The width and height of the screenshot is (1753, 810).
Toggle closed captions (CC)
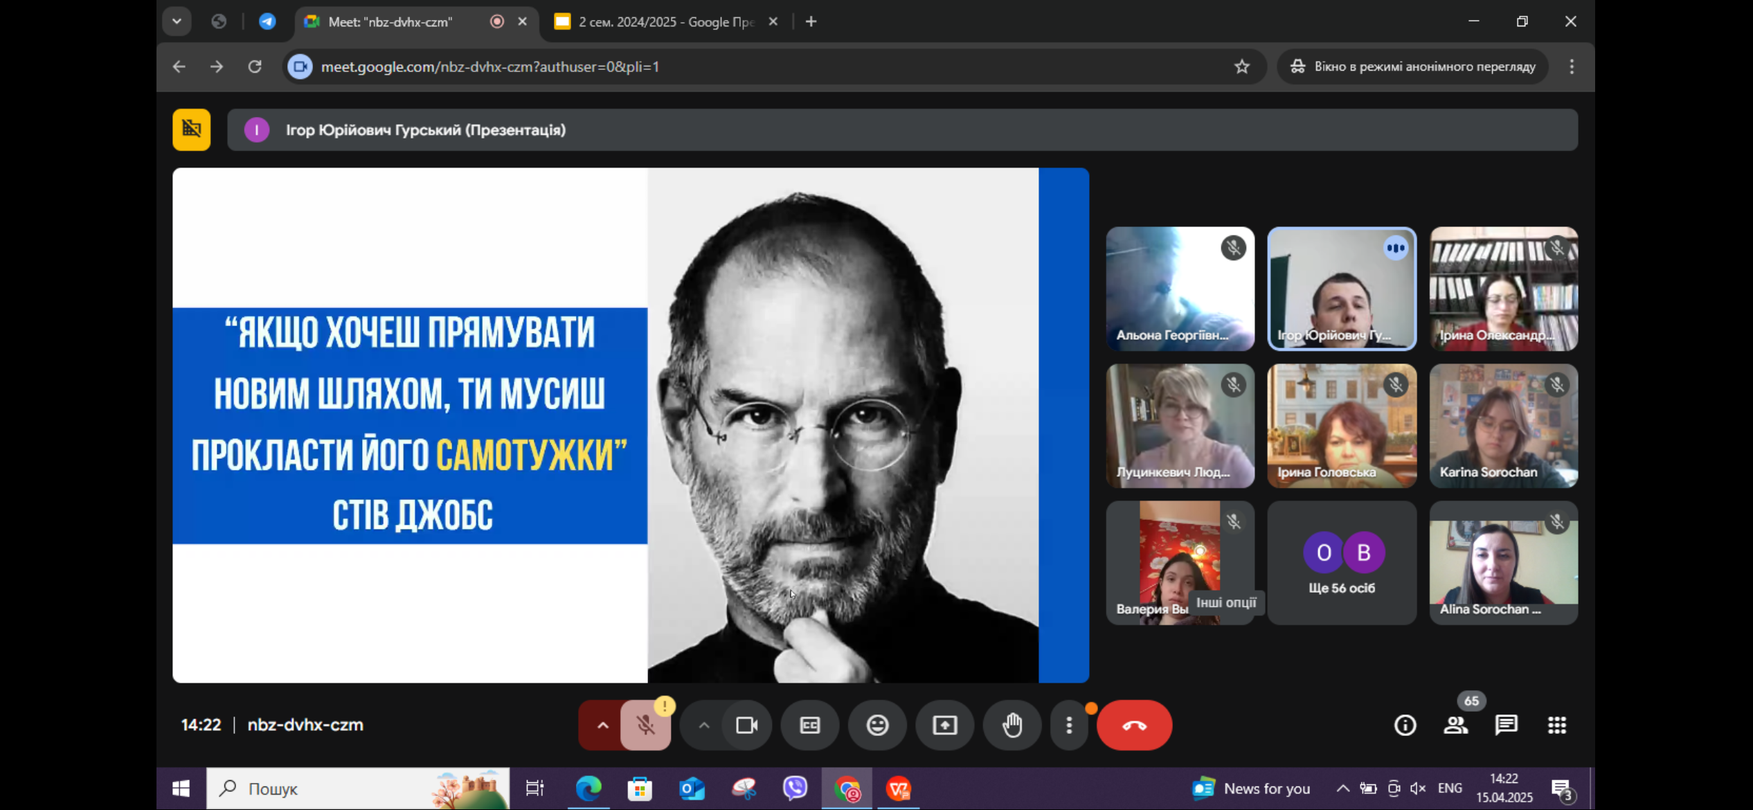[x=809, y=725]
